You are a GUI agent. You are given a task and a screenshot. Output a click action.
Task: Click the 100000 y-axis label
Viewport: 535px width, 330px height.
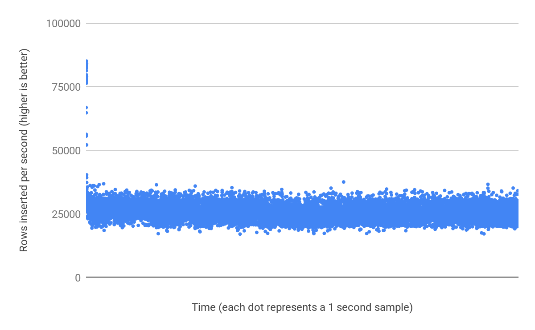coord(63,23)
